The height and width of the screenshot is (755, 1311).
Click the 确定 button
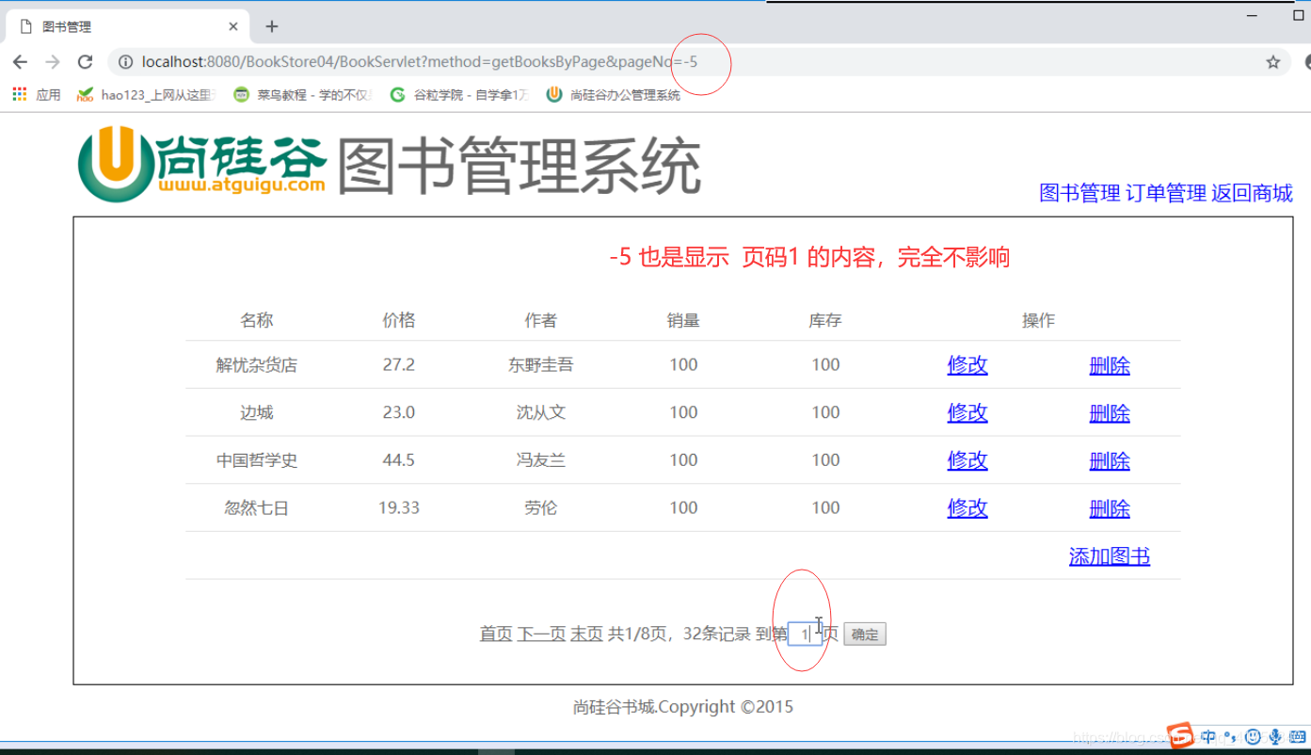pyautogui.click(x=865, y=635)
